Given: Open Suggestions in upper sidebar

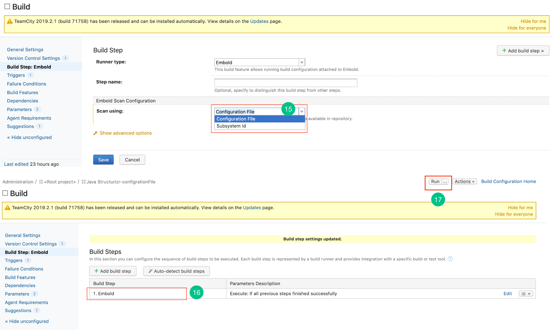Looking at the screenshot, I should coord(20,126).
